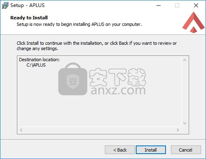The image size is (206, 159).
Task: Click the Ready to Install heading
Action: pyautogui.click(x=29, y=18)
